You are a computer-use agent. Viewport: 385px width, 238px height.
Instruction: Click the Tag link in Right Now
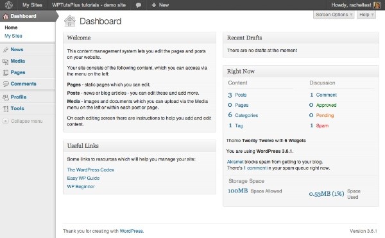click(239, 125)
